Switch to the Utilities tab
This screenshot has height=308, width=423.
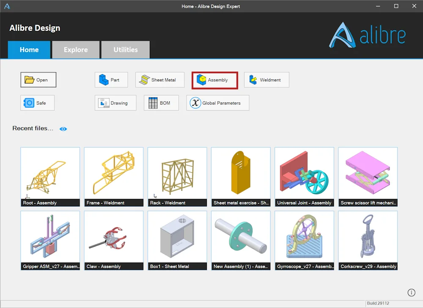tap(126, 50)
